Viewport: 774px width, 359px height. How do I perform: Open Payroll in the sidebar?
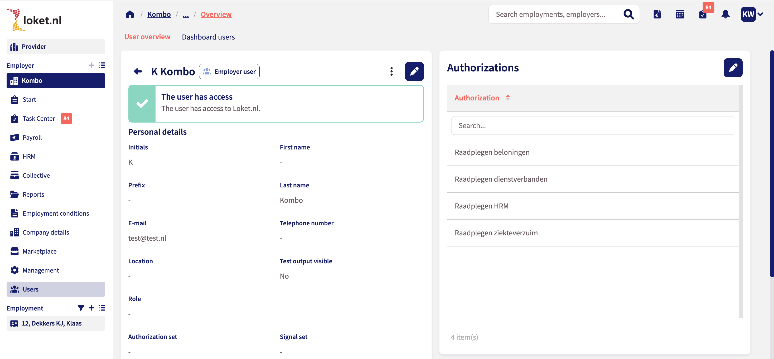coord(32,138)
